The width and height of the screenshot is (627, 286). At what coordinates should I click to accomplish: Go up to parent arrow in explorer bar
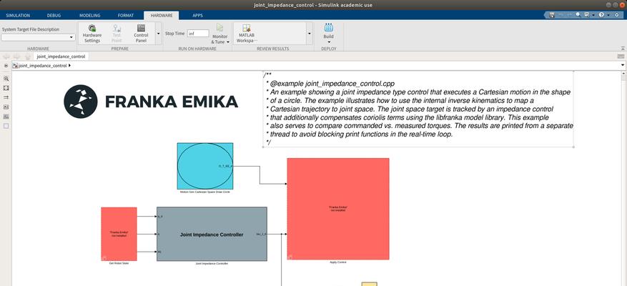point(28,56)
